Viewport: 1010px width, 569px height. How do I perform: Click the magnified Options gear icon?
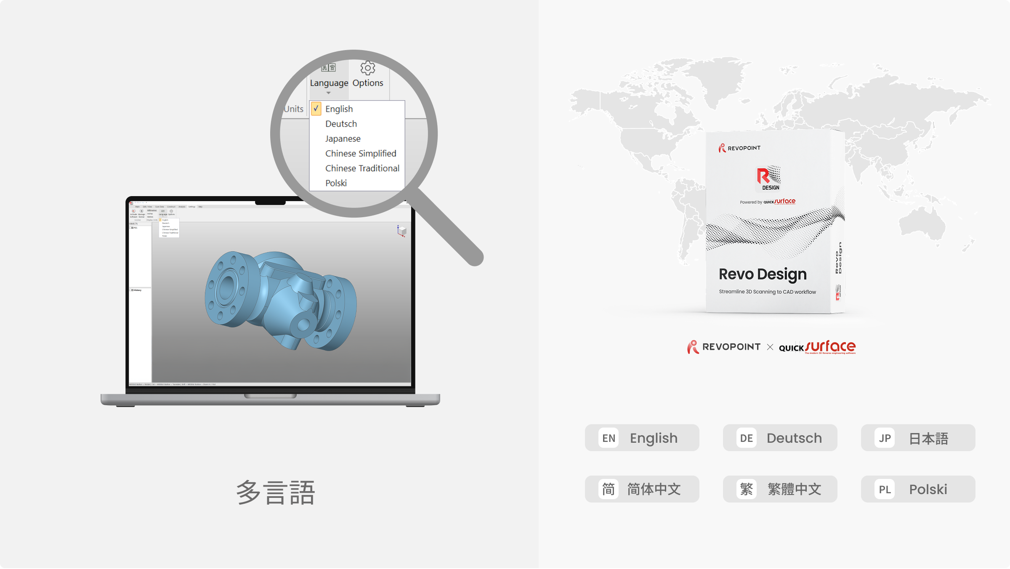[x=368, y=68]
